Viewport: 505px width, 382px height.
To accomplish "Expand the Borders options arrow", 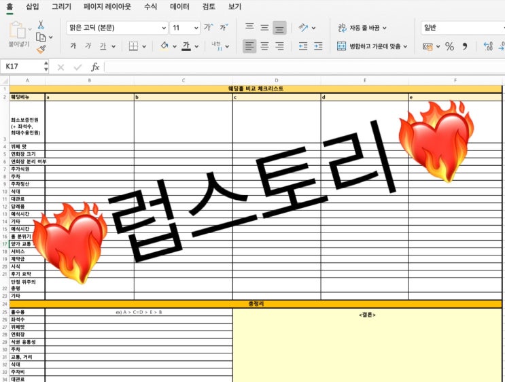I will click(x=144, y=47).
